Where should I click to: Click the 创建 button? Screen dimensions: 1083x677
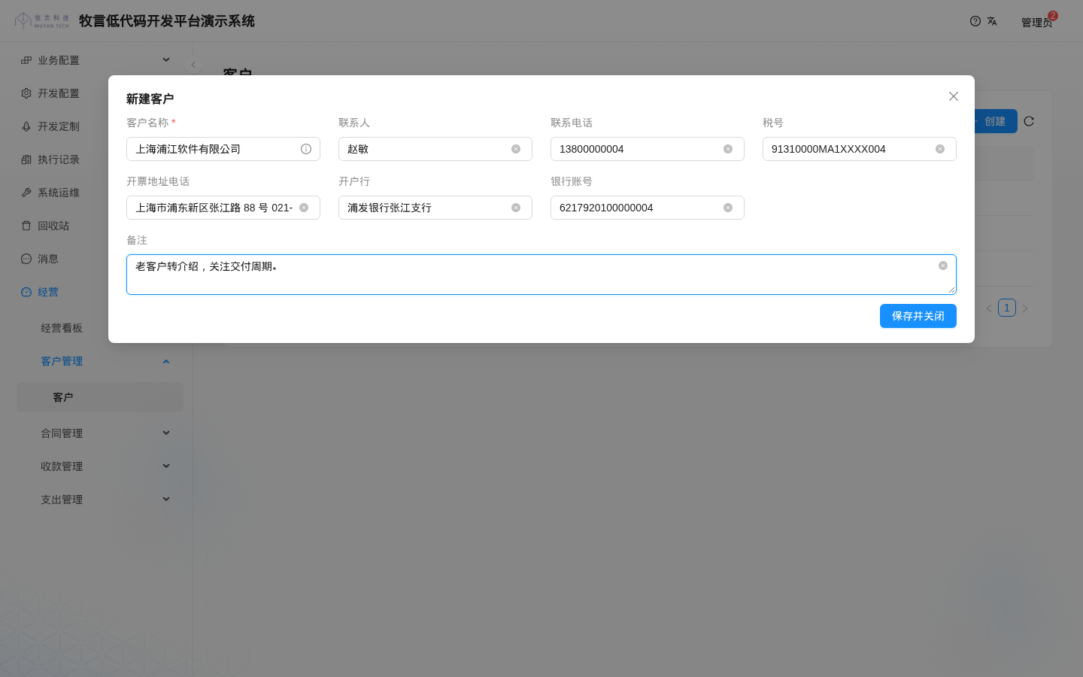point(994,121)
